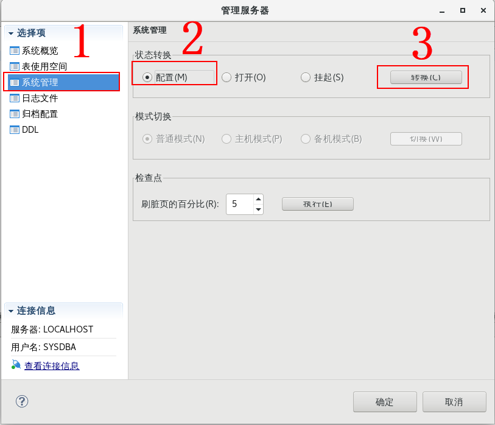Click the 执行(E) checkpoint button

click(x=318, y=204)
